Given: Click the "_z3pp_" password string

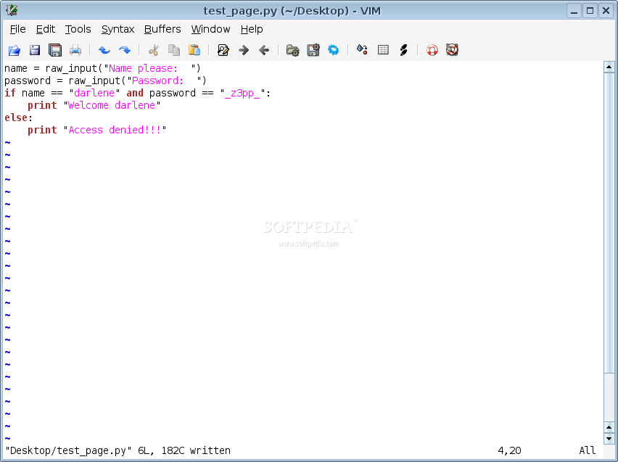Looking at the screenshot, I should tap(242, 94).
